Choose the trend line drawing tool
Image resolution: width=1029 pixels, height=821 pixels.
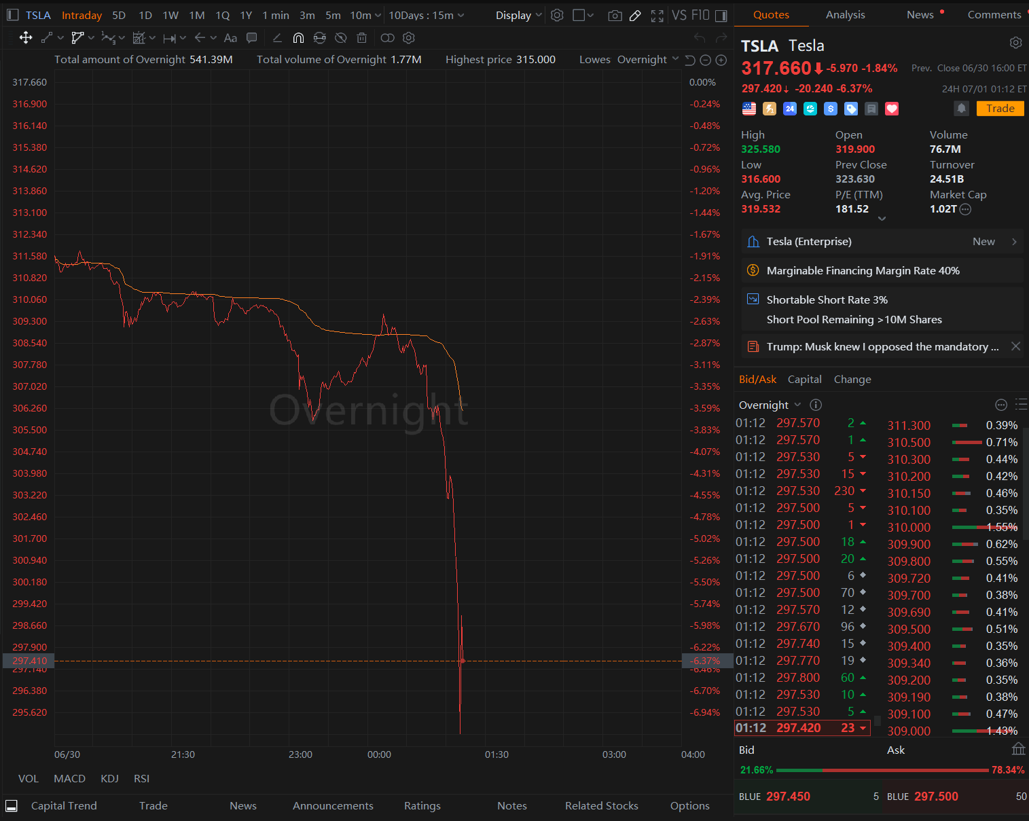pos(47,38)
